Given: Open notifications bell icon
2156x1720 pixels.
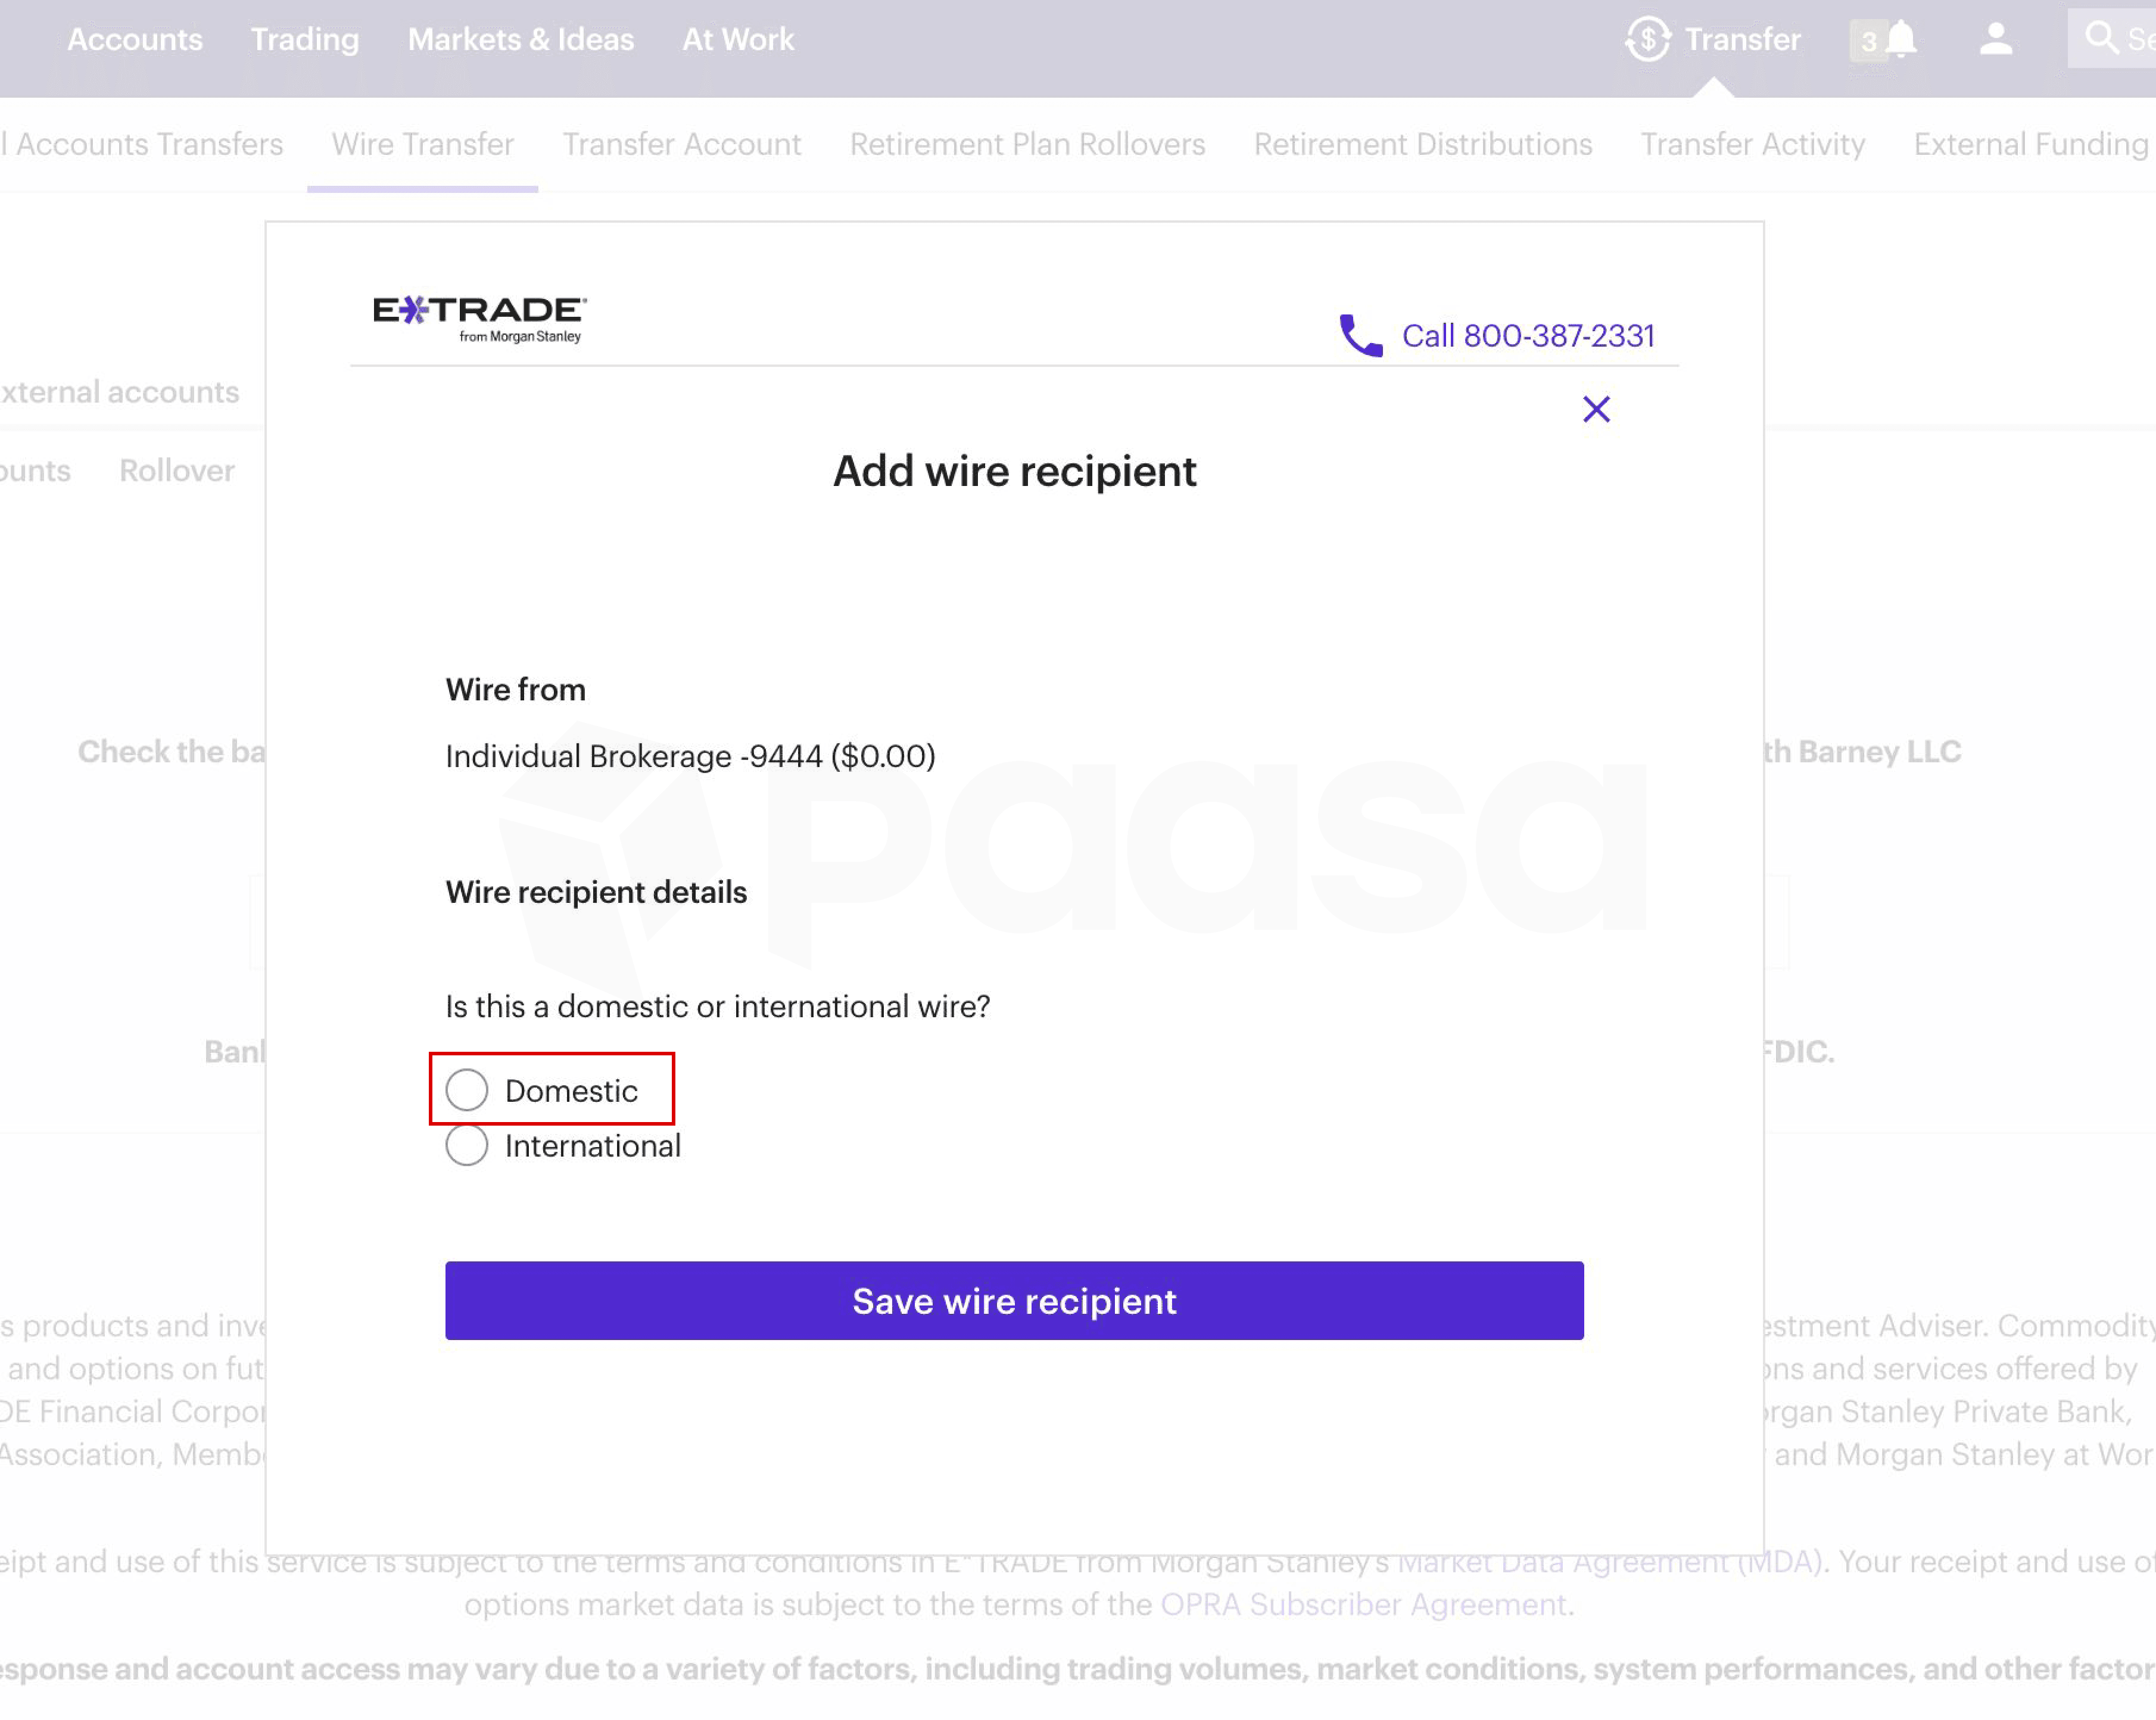Looking at the screenshot, I should 1901,40.
